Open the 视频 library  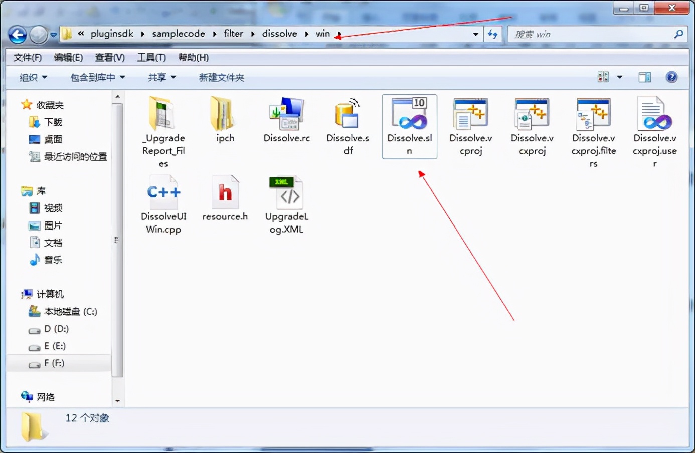(x=53, y=208)
